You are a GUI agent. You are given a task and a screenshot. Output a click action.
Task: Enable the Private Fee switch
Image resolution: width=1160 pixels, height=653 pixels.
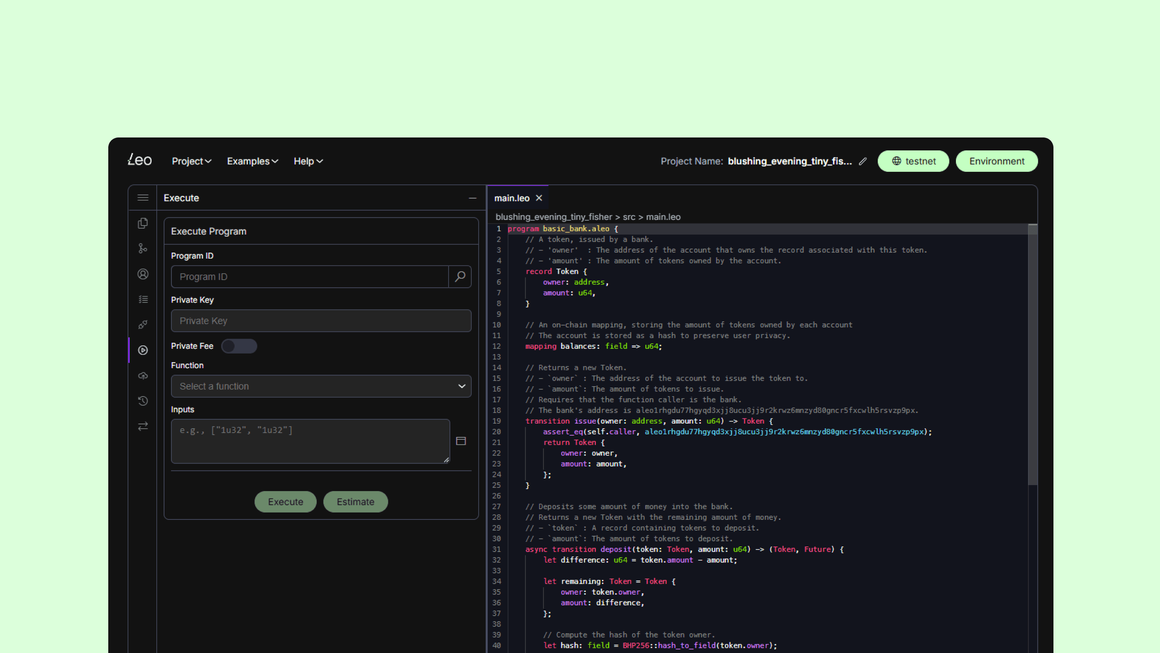click(x=239, y=346)
